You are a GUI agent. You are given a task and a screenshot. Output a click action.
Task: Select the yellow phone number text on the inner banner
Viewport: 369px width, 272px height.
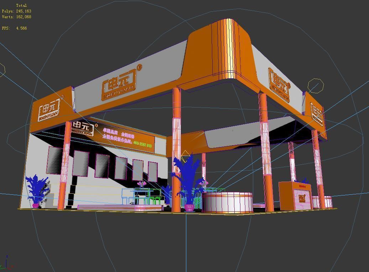point(142,144)
